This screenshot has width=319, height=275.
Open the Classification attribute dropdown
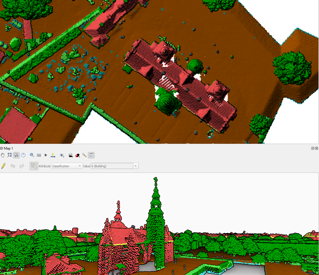click(67, 166)
